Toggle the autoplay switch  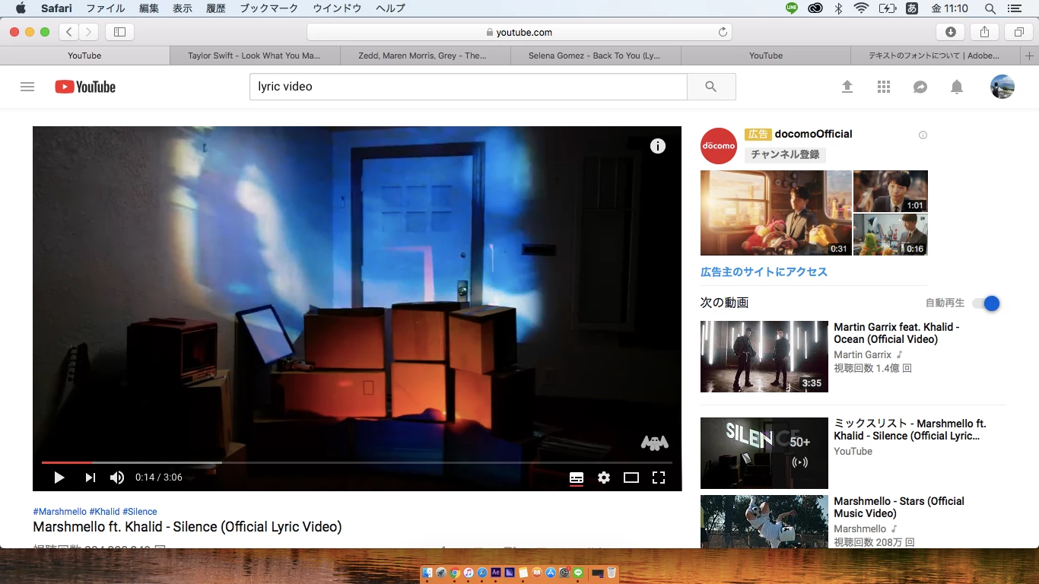(987, 303)
